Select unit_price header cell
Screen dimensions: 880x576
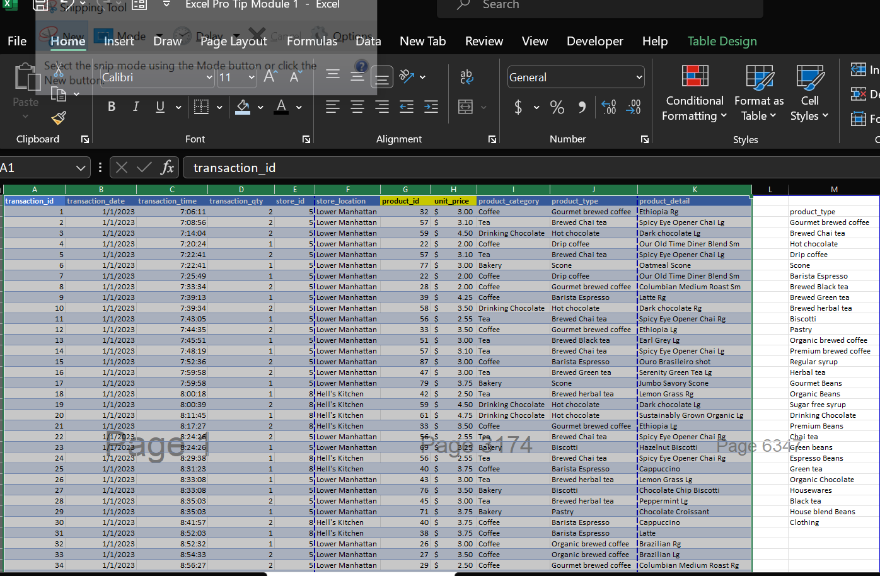point(453,201)
